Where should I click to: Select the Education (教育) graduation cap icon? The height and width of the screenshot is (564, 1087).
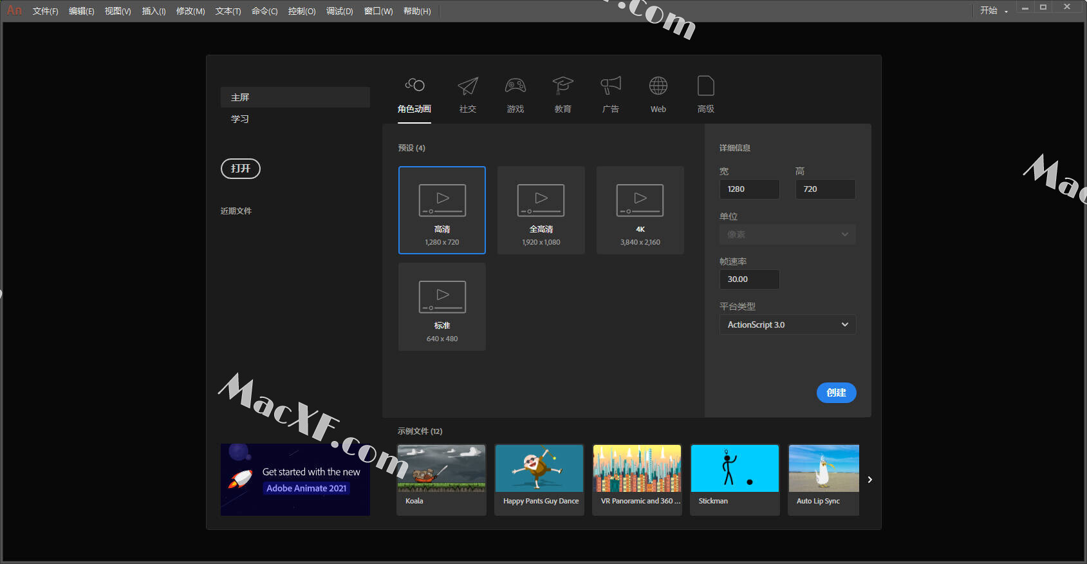coord(562,86)
